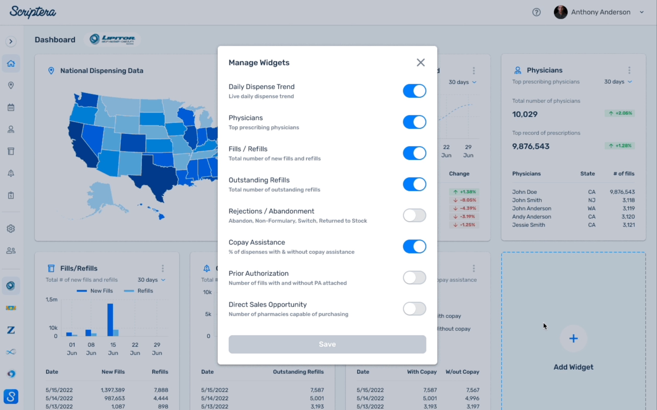
Task: Open Physicians widget three-dot menu
Action: pos(629,70)
